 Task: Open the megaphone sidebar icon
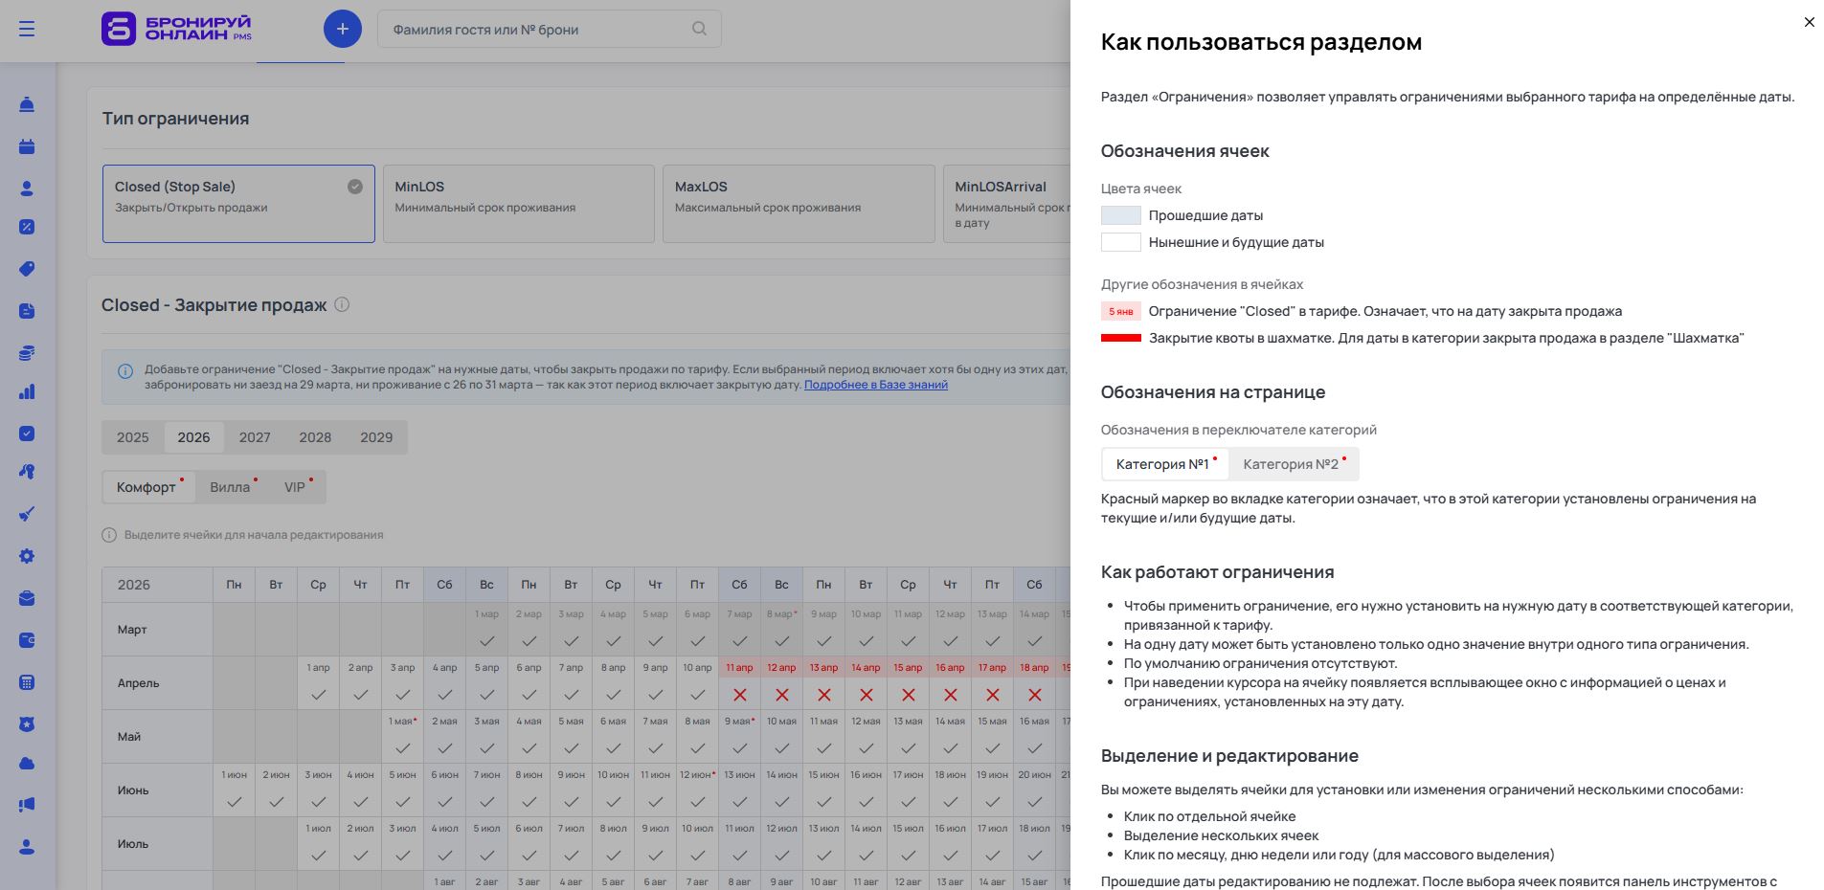[x=27, y=805]
